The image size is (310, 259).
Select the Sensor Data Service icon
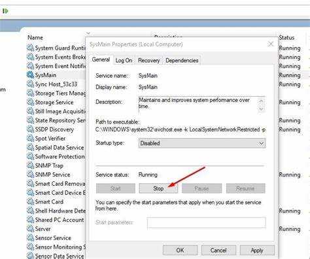[30, 256]
